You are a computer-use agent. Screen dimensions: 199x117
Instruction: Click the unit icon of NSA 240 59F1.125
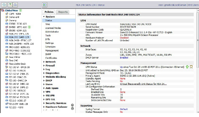(x=7, y=34)
